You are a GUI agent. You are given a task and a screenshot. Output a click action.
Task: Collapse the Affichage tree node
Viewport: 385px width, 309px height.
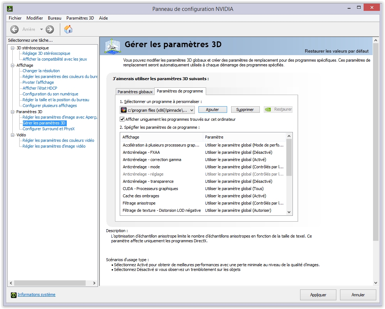point(13,65)
